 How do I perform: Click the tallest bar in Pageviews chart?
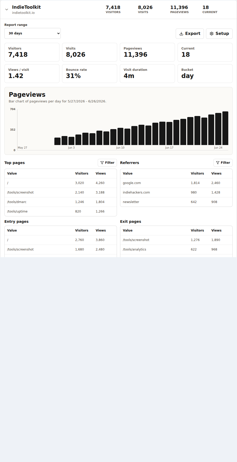[225, 128]
